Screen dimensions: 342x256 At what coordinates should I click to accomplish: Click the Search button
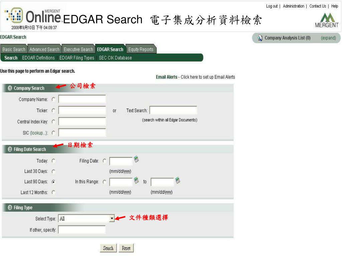pos(108,248)
